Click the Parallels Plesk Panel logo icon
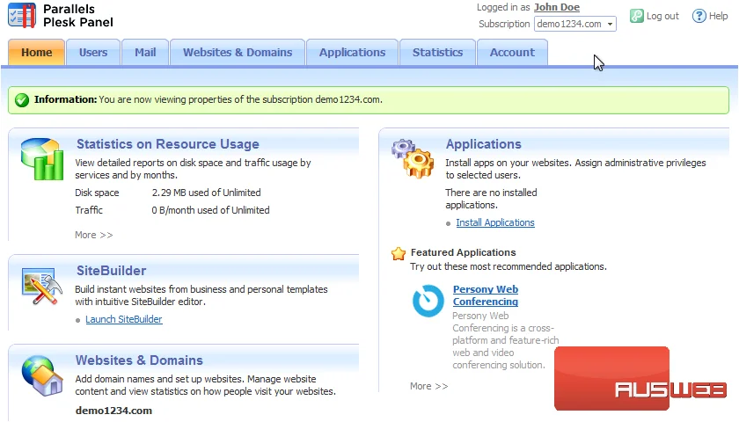This screenshot has height=422, width=739. 22,16
